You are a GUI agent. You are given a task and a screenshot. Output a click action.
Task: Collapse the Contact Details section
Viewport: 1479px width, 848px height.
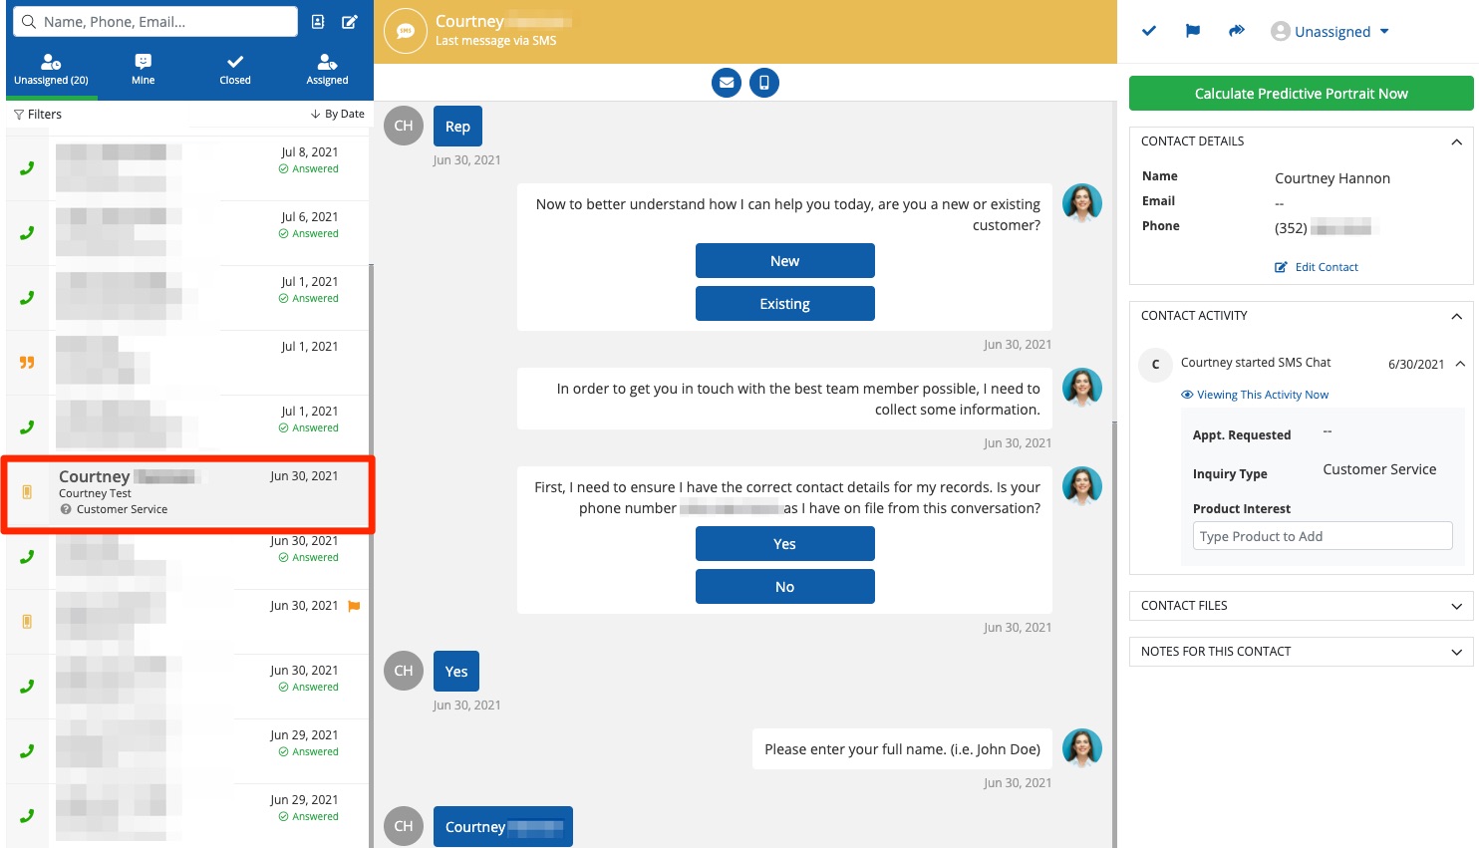click(1456, 141)
